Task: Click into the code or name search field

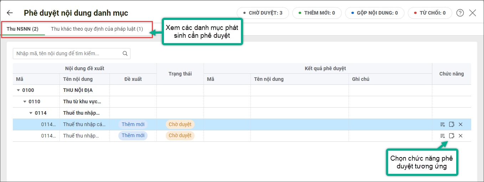Action: (x=68, y=54)
